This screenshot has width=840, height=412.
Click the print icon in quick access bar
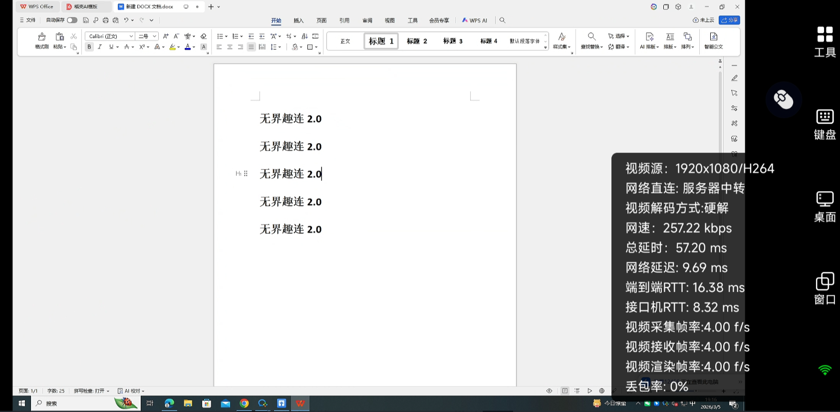105,20
